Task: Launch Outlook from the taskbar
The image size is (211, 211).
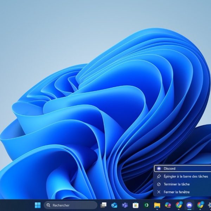Action: coord(114,205)
